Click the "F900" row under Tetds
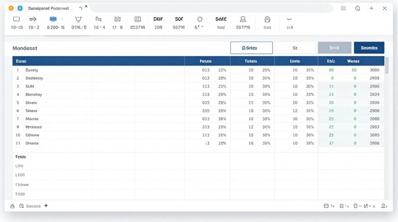Screen dimensions: 398x222 pos(198,194)
